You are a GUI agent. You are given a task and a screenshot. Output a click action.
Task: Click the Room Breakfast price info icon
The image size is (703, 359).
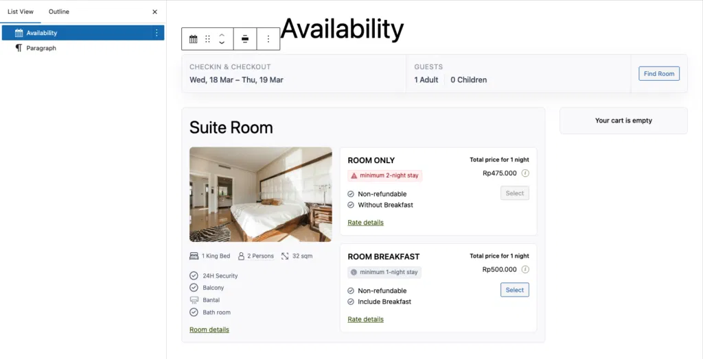point(525,269)
